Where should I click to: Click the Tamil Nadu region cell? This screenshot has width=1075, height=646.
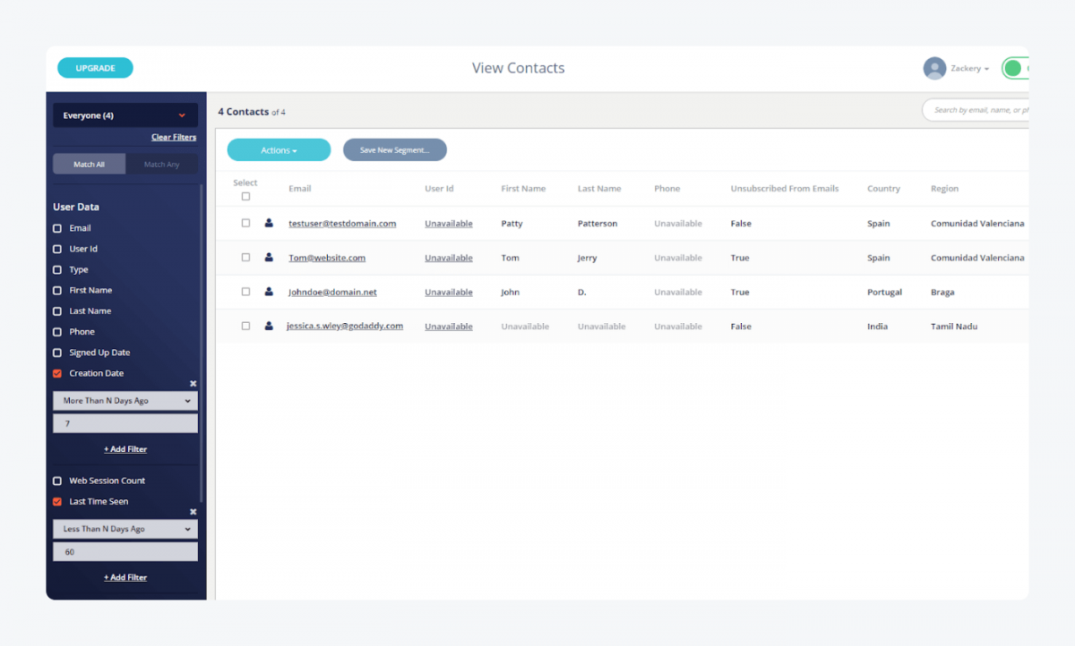point(954,327)
